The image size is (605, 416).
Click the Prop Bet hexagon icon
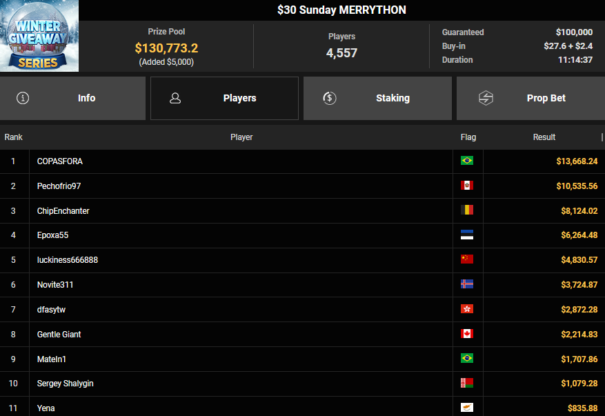pos(486,98)
